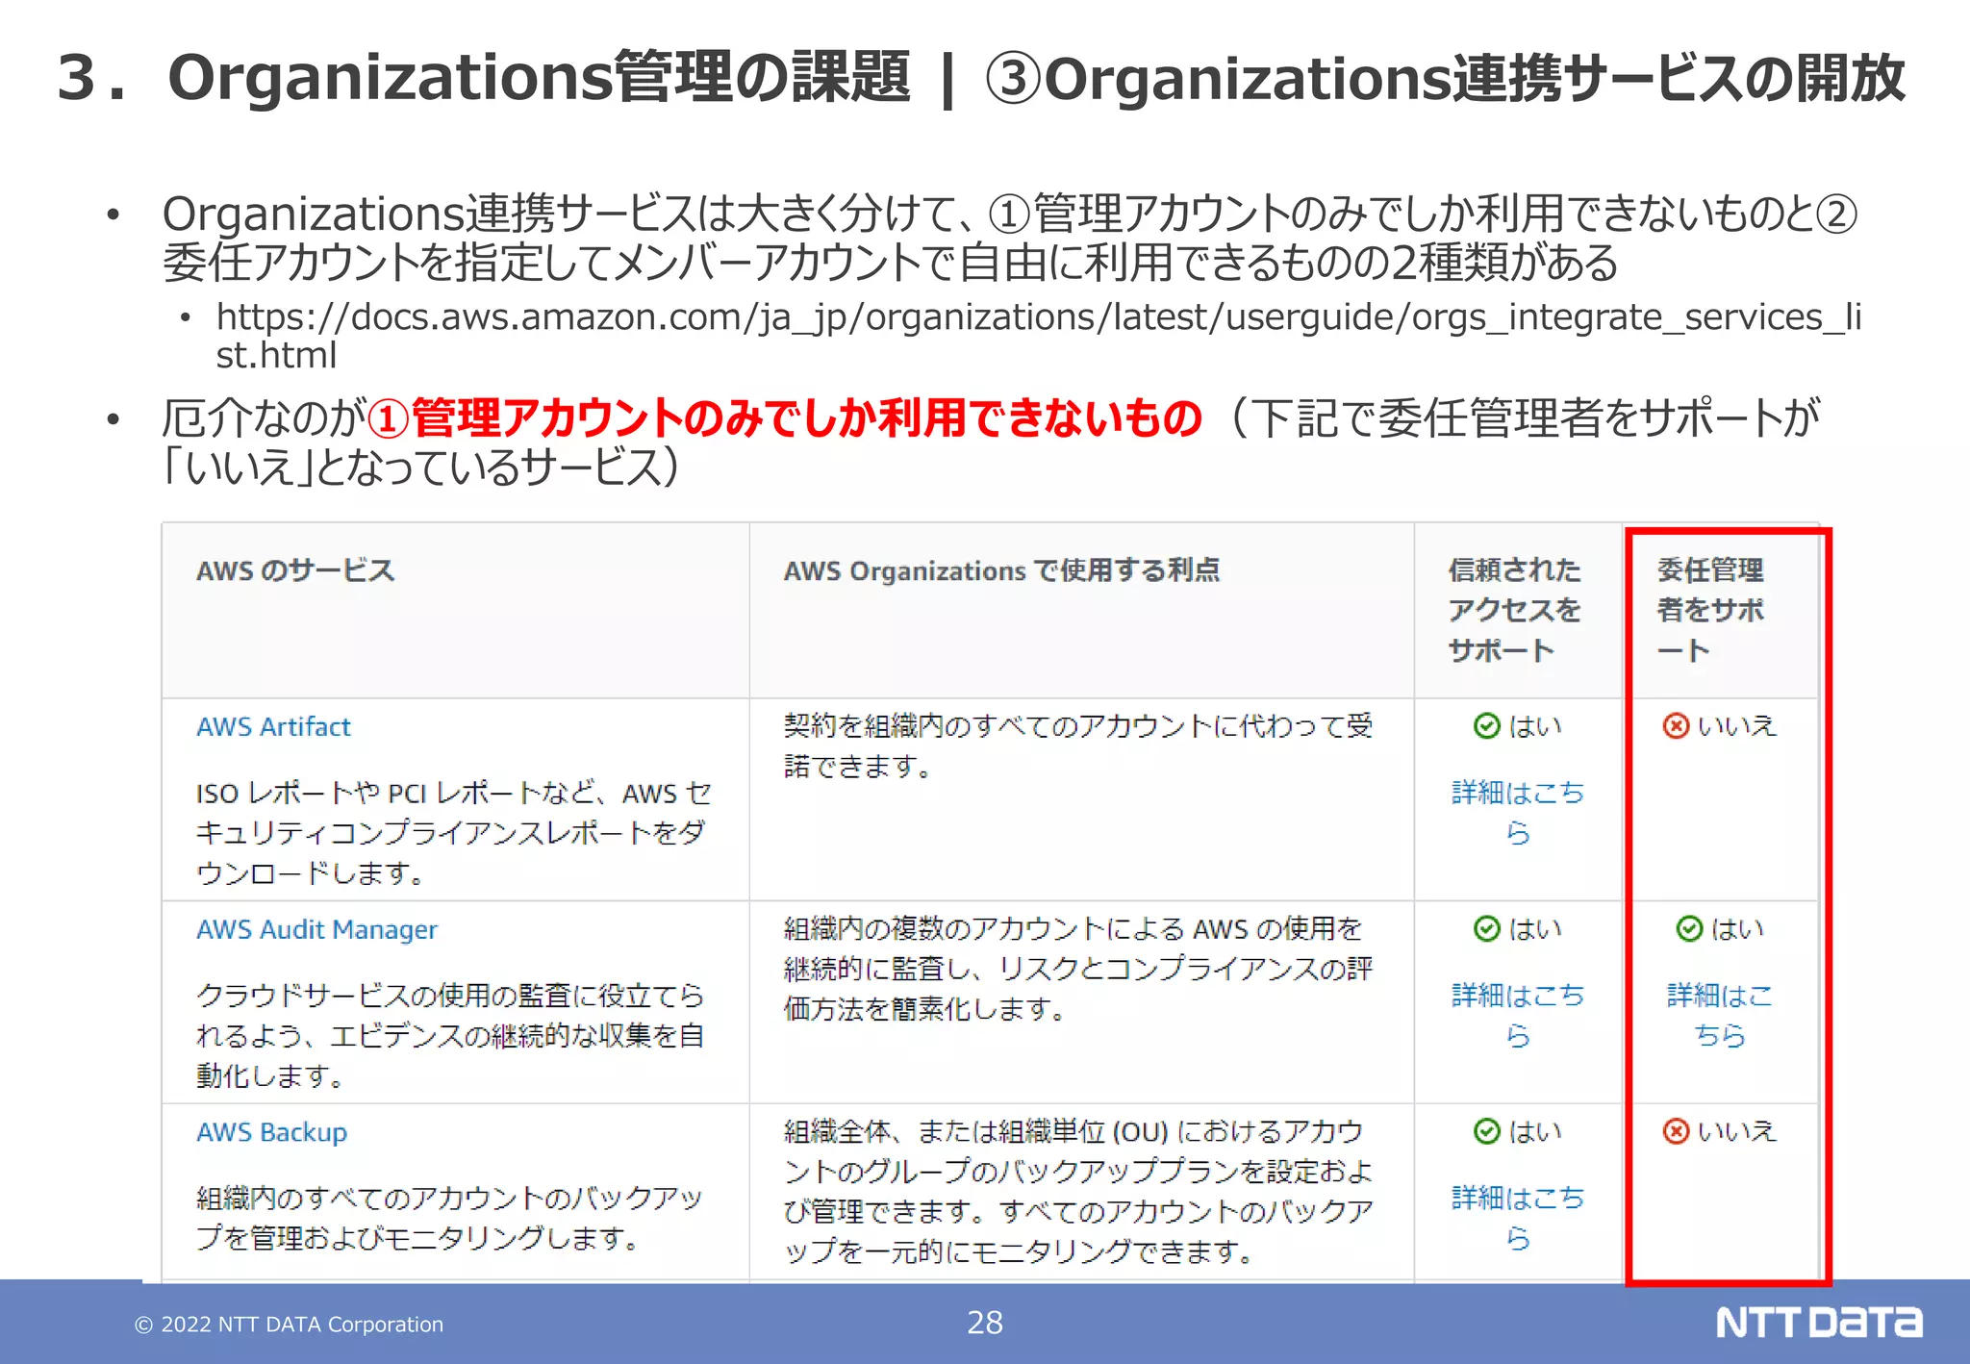This screenshot has width=1970, height=1364.
Task: Click the AWS Backup benefit description text
Action: click(x=1077, y=1192)
